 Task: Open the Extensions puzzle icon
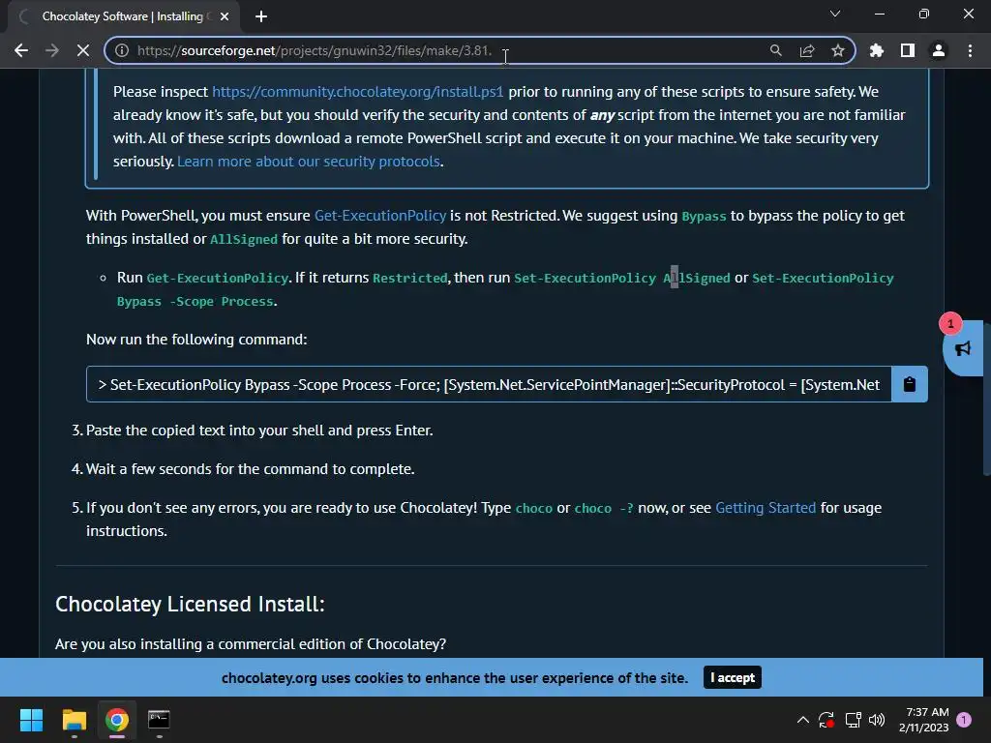tap(877, 50)
